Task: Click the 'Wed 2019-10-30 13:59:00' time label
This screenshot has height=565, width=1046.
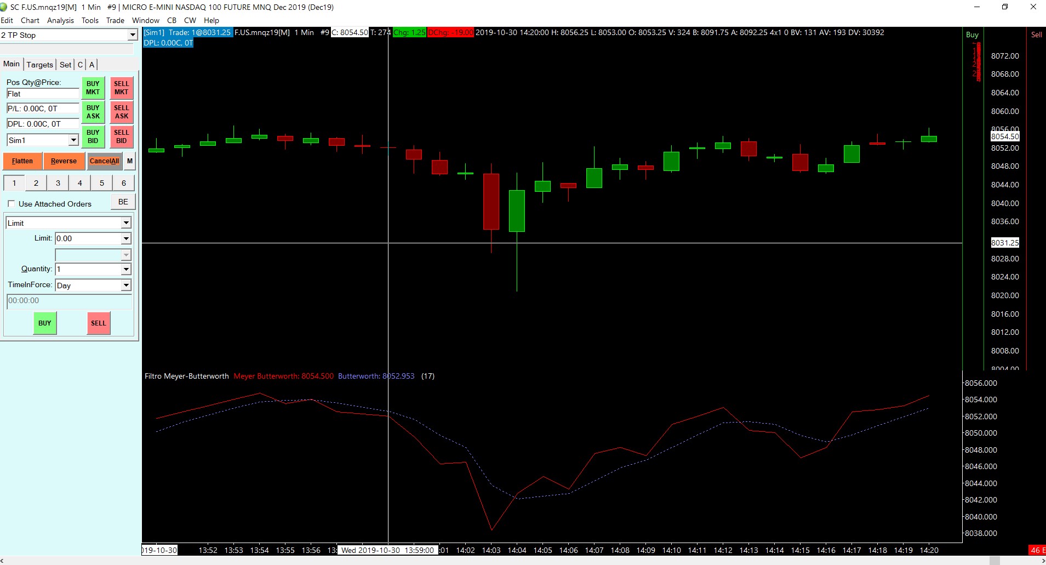Action: (388, 550)
